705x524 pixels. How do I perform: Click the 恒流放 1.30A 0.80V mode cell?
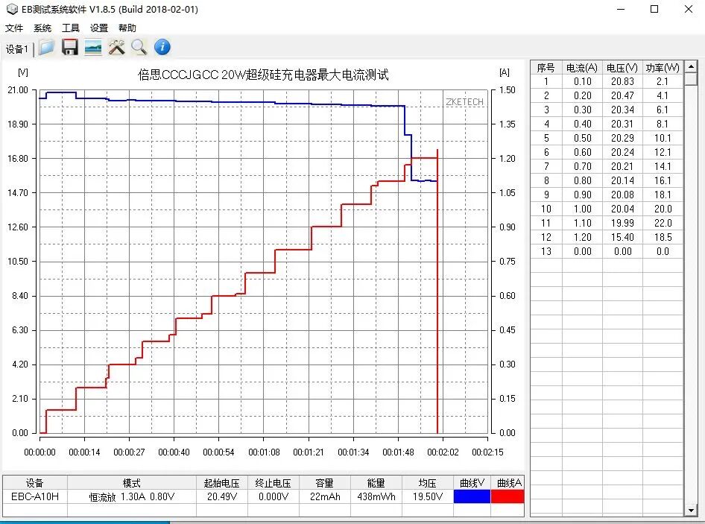coord(132,496)
